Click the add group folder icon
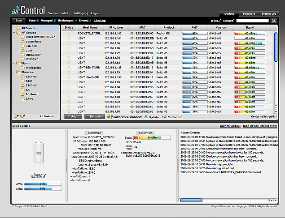Viewport: 285px width, 218px height. (x=16, y=116)
